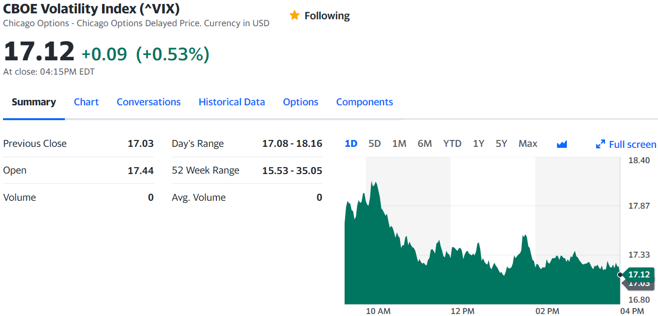Choose the 1Y chart range
This screenshot has width=658, height=316.
click(x=478, y=143)
